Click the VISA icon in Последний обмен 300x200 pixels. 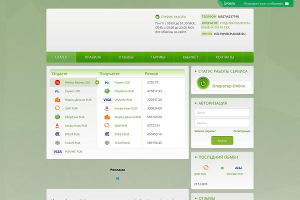click(x=238, y=168)
